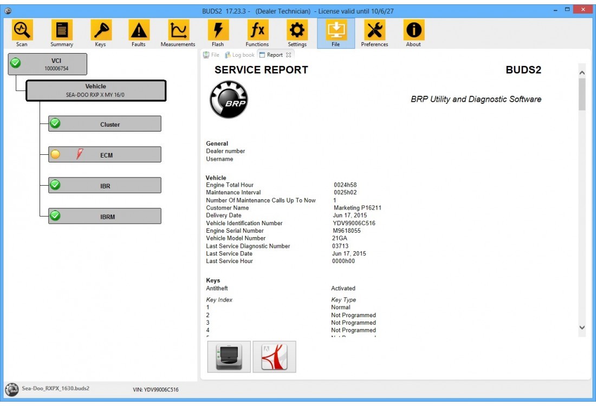596x406 pixels.
Task: Click the report scroll down arrow
Action: pos(582,328)
